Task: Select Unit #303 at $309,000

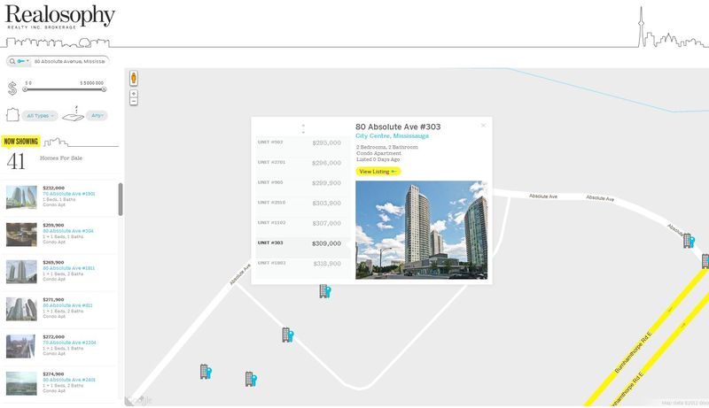Action: point(303,243)
